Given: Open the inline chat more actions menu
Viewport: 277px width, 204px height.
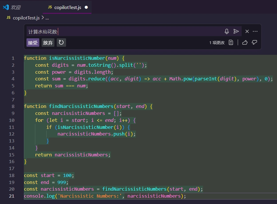Looking at the screenshot, I should pyautogui.click(x=255, y=31).
